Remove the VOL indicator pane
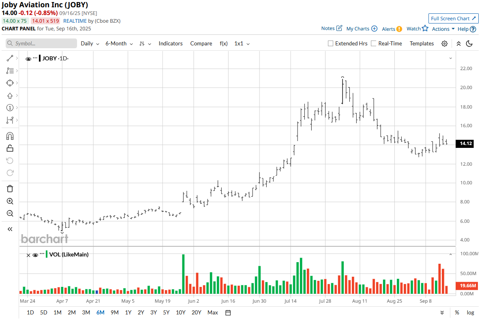Screen dimensions: 484x329 click(x=28, y=255)
